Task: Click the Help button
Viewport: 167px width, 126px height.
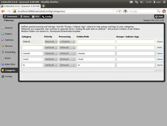Action: pos(159,16)
